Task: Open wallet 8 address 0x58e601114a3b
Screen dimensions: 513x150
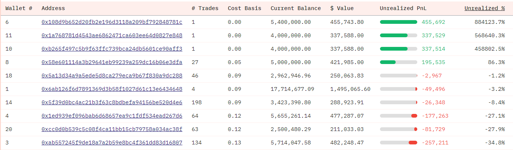Action: [x=112, y=62]
